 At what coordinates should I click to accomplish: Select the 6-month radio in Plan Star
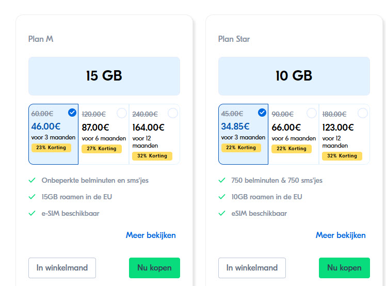pos(312,113)
